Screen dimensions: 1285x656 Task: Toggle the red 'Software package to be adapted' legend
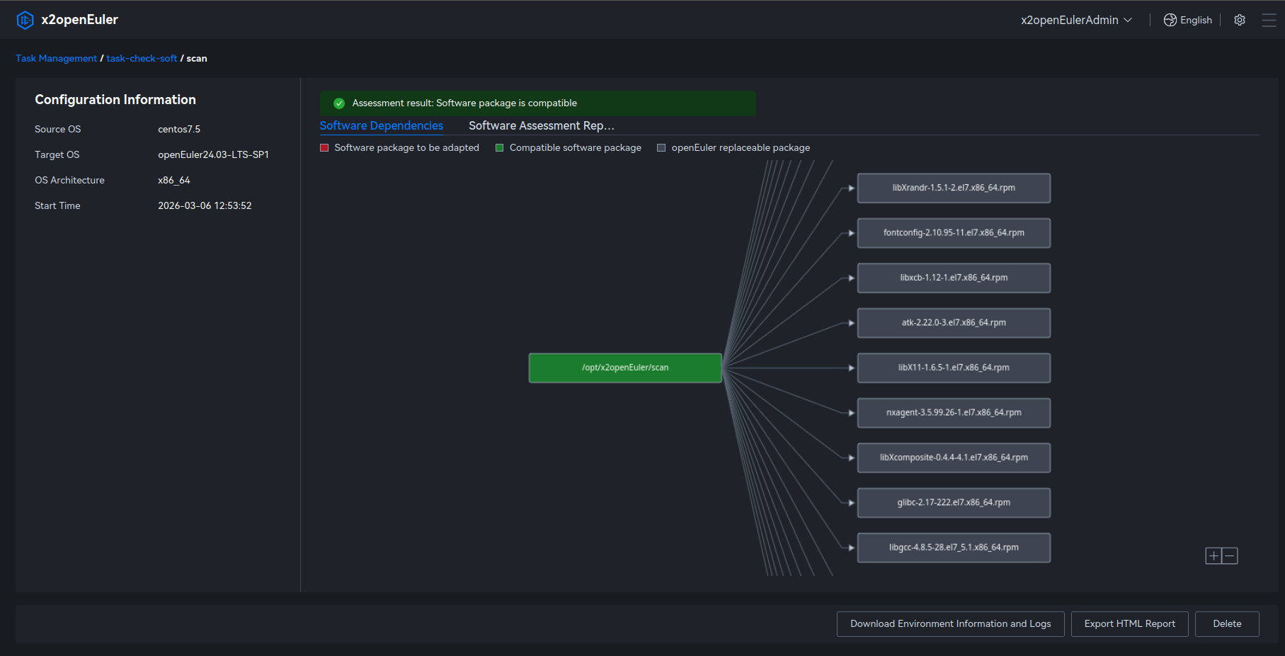324,148
